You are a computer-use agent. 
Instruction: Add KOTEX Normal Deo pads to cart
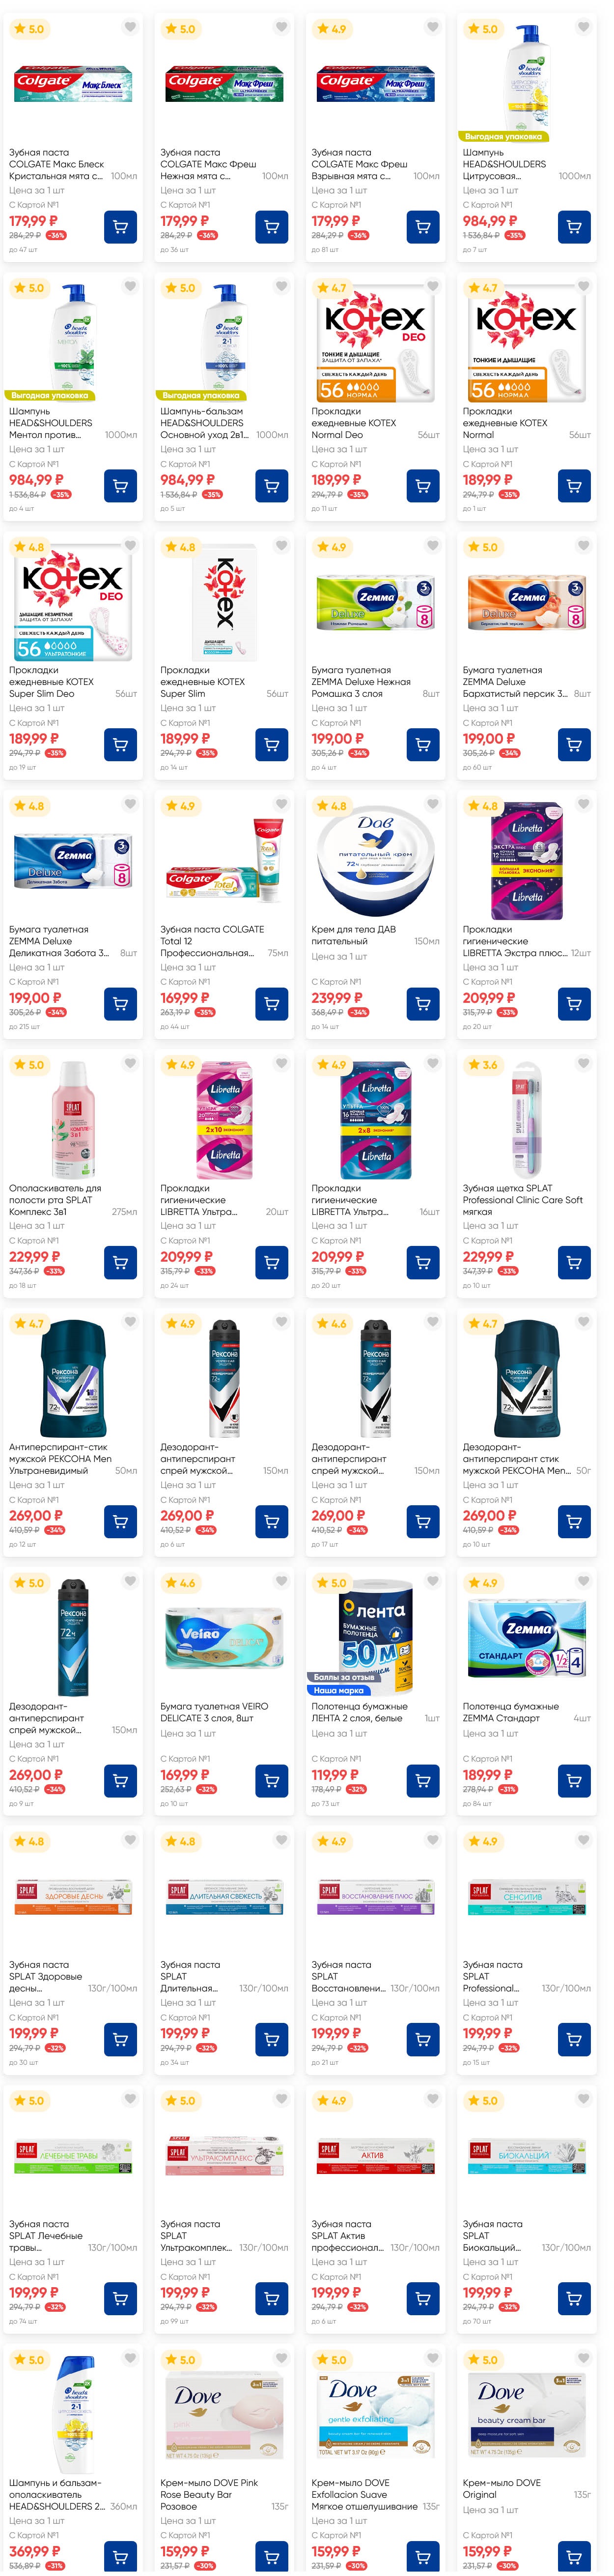(x=423, y=486)
